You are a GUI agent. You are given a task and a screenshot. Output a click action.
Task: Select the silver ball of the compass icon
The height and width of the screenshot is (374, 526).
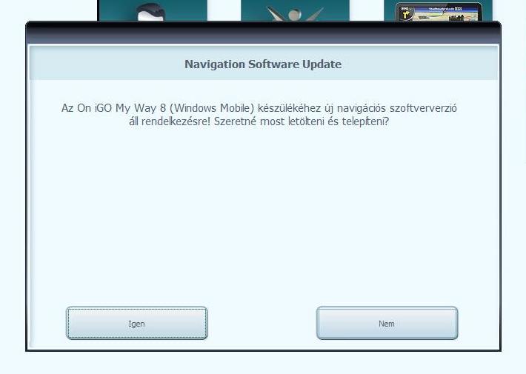295,15
